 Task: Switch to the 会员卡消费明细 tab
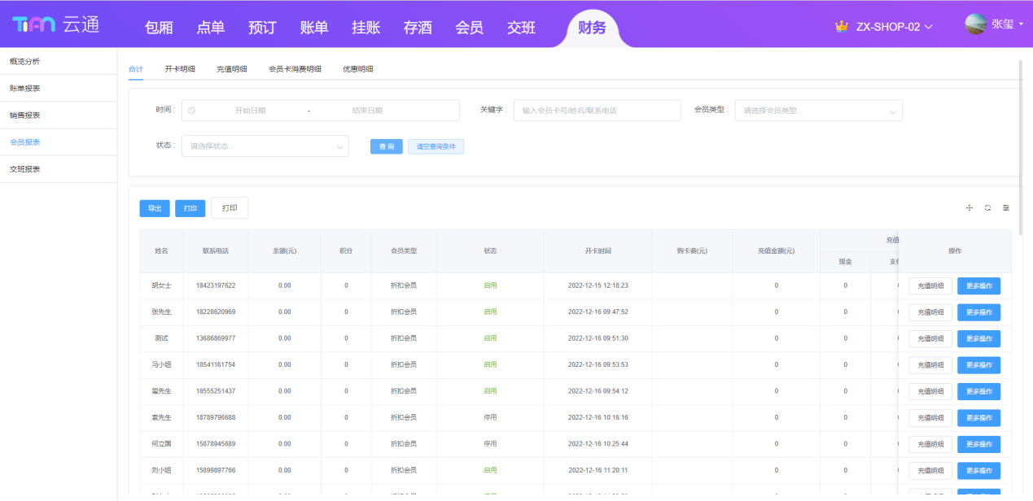coord(295,69)
